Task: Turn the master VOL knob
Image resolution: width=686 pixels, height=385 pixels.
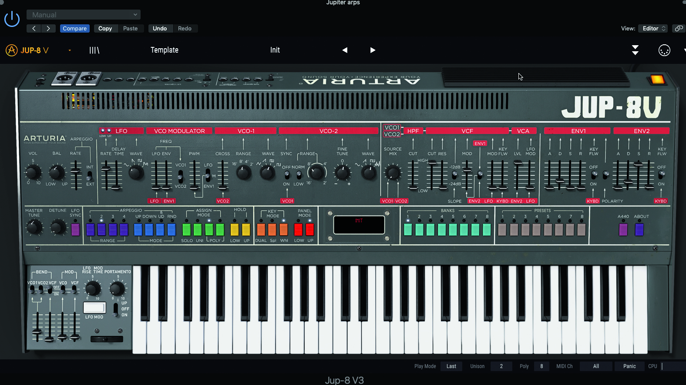Action: pos(33,172)
